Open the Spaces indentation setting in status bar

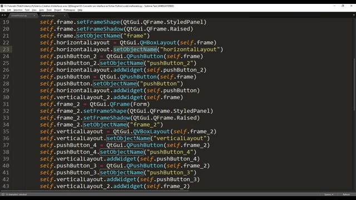coord(329,194)
